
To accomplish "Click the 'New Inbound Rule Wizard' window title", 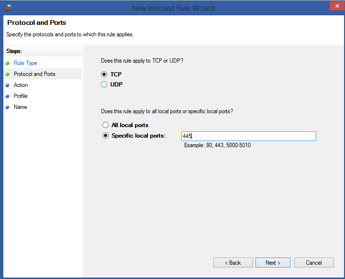I will (x=173, y=8).
